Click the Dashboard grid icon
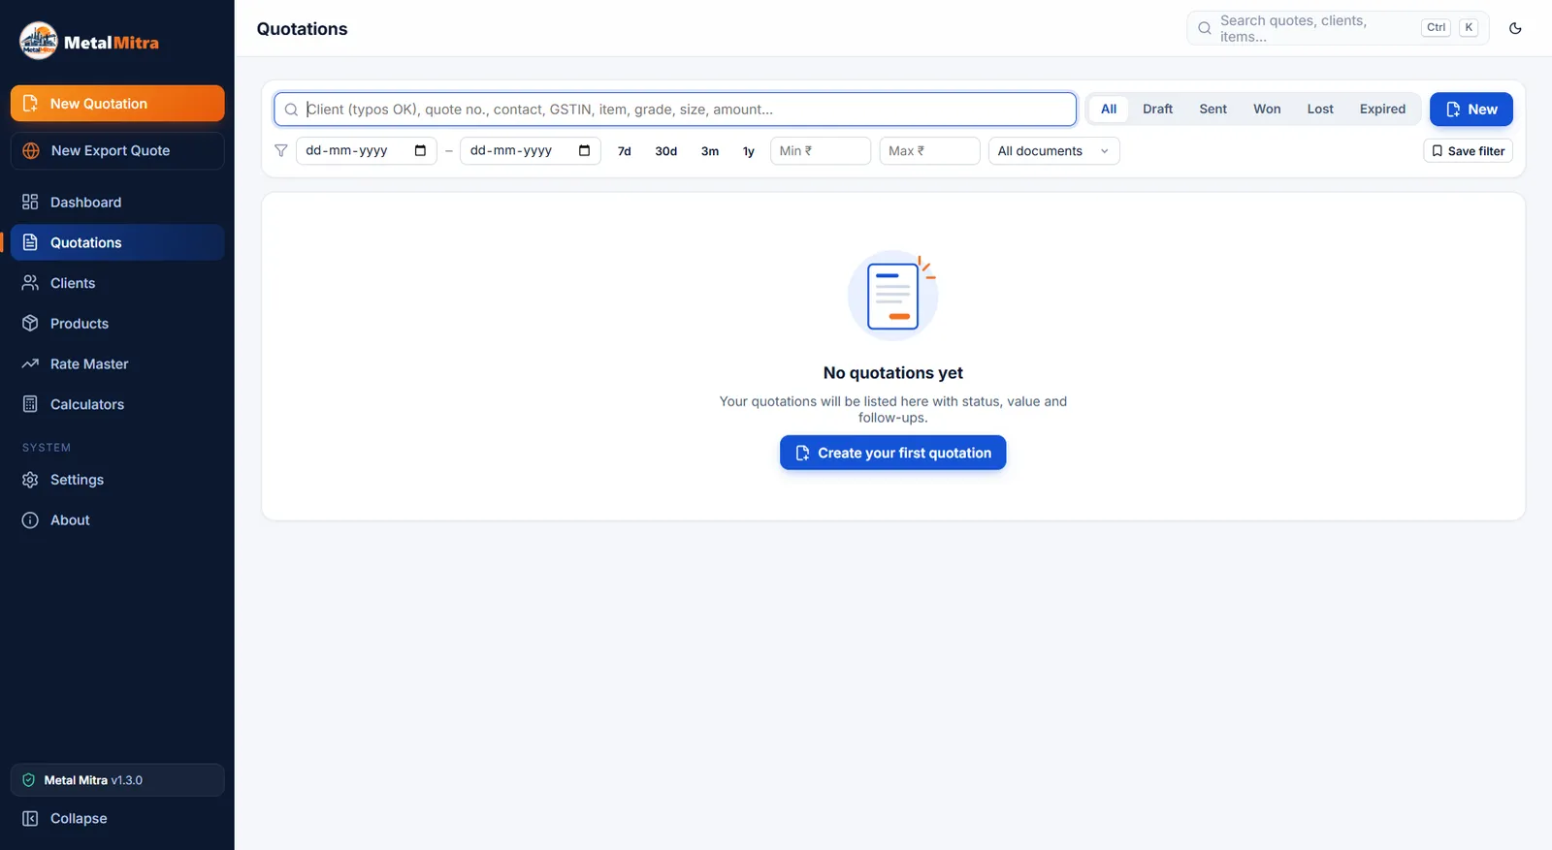This screenshot has height=850, width=1552. coord(30,202)
